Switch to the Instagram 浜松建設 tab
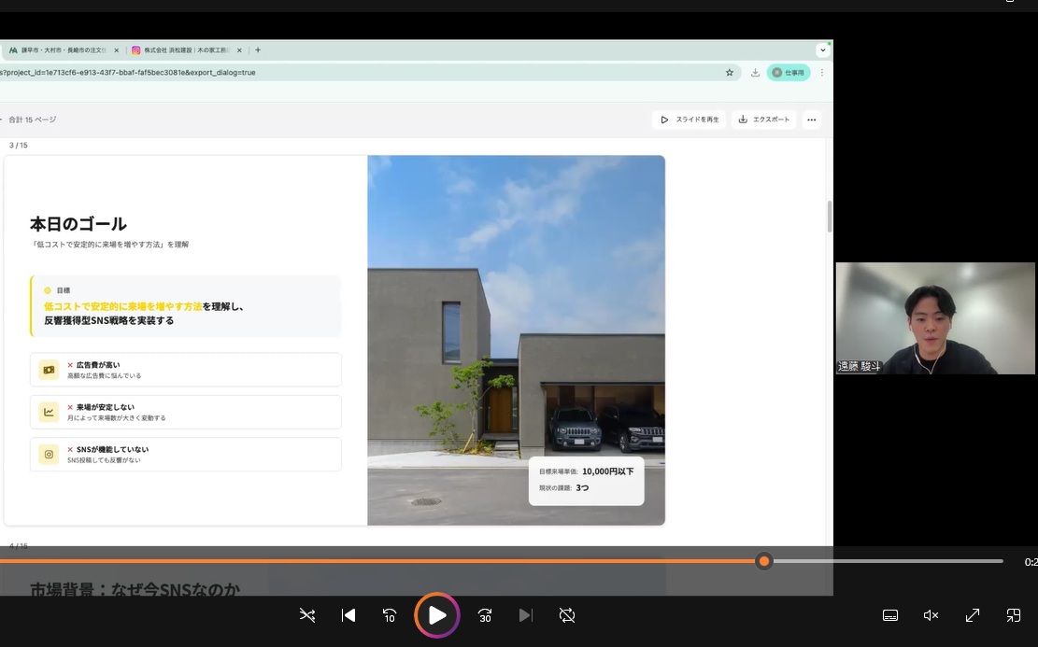 pyautogui.click(x=181, y=50)
